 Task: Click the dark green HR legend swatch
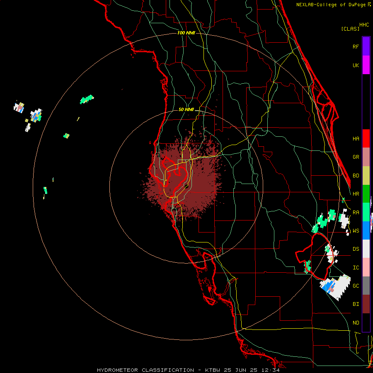366,194
